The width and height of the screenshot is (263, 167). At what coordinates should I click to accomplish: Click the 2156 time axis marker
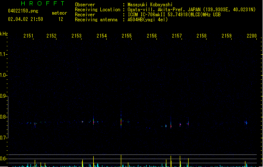pos(152,35)
